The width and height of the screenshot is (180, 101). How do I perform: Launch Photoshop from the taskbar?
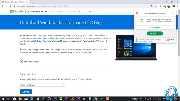(55, 98)
